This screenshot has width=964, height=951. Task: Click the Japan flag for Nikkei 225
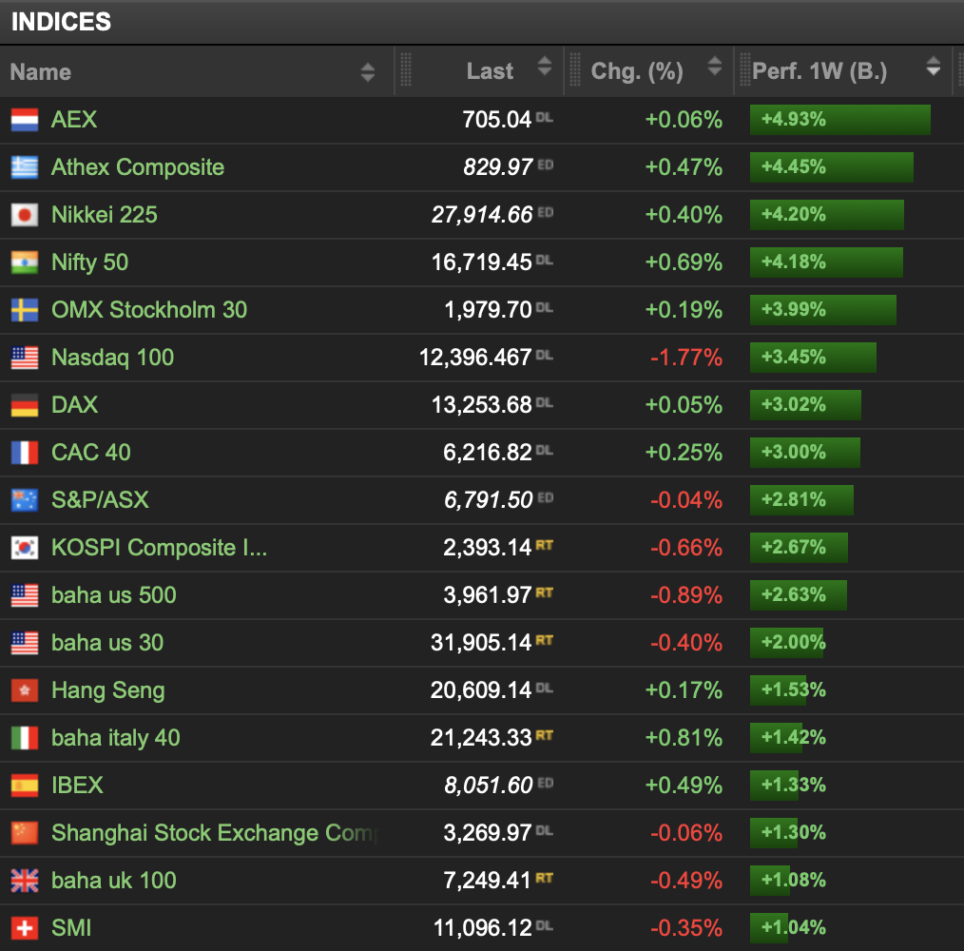[25, 215]
